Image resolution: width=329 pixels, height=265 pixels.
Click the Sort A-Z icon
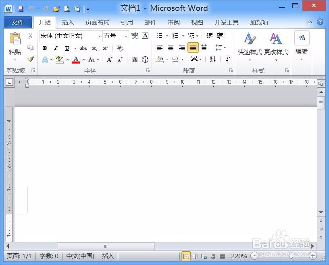click(212, 59)
